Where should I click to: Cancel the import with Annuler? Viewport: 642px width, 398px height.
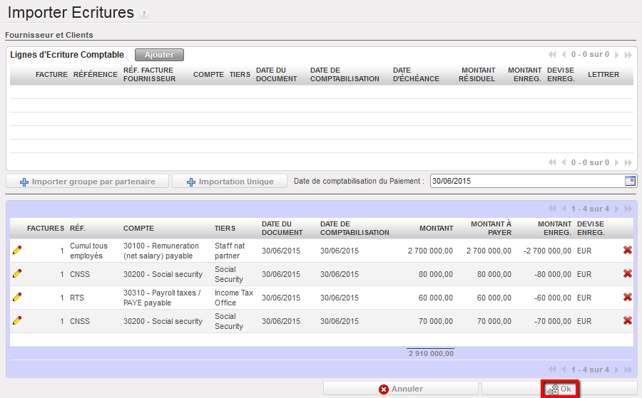(x=400, y=389)
